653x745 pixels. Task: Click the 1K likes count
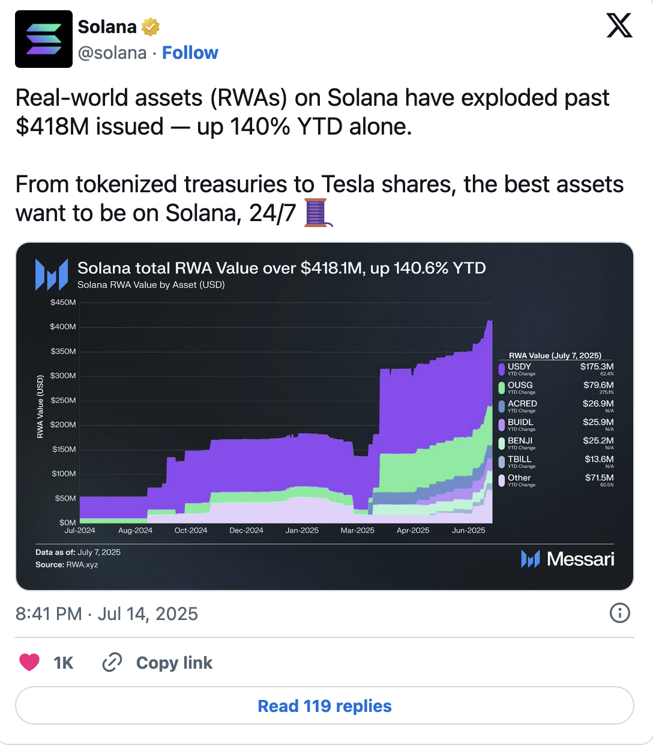pyautogui.click(x=62, y=662)
